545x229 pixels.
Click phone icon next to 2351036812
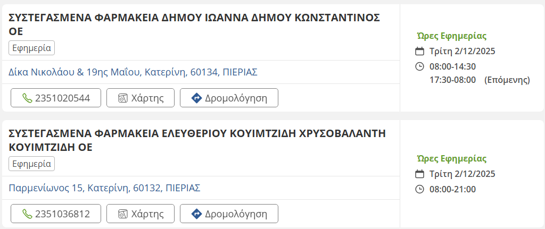27,214
